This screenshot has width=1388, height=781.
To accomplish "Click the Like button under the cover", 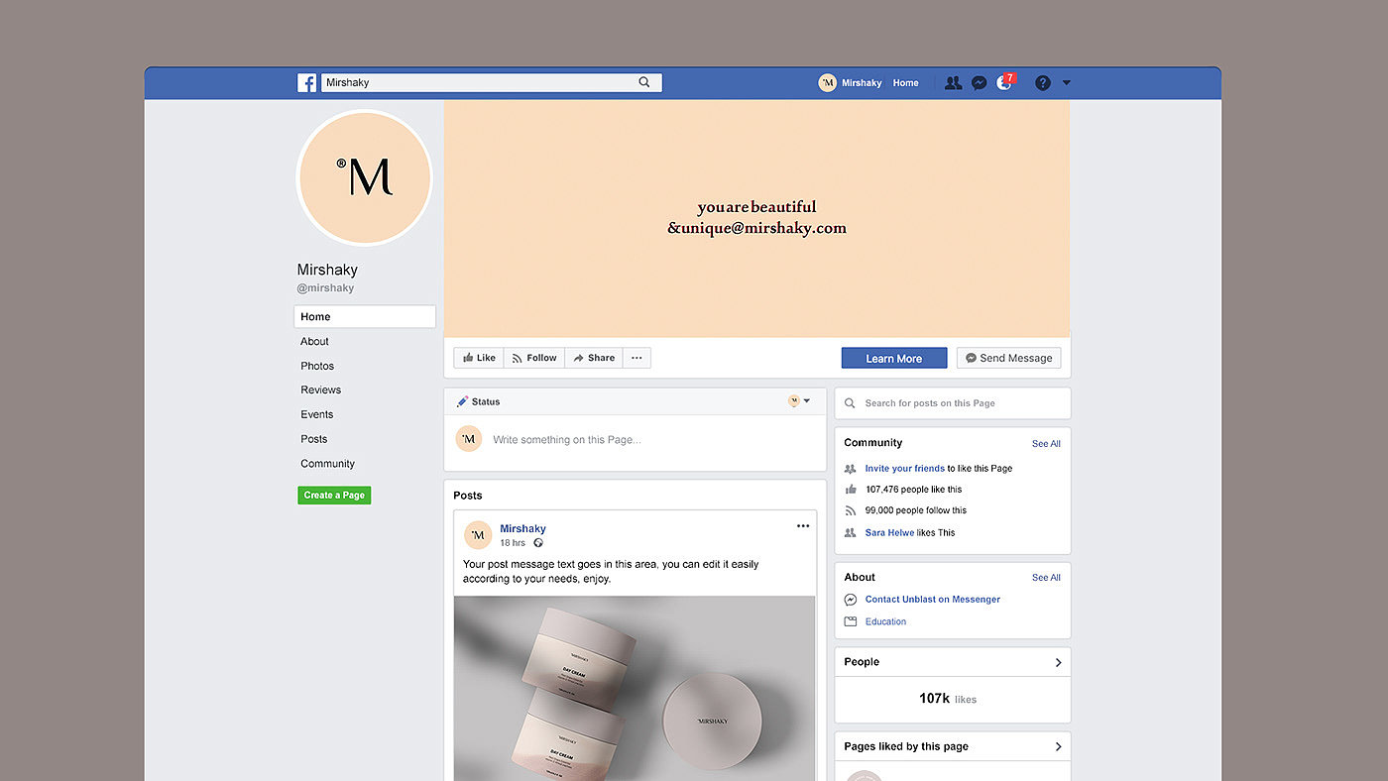I will pyautogui.click(x=479, y=358).
